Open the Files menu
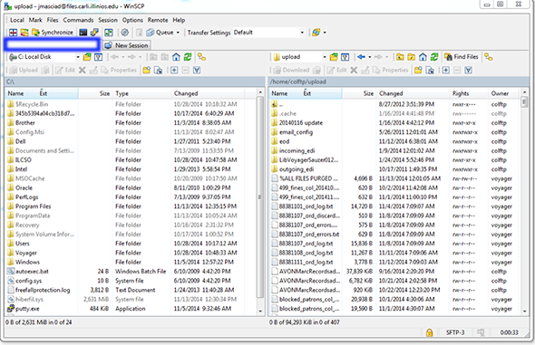Viewport: 535px width, 345px height. 53,20
